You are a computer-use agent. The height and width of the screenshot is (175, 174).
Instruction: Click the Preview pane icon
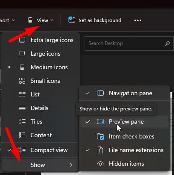pyautogui.click(x=100, y=121)
